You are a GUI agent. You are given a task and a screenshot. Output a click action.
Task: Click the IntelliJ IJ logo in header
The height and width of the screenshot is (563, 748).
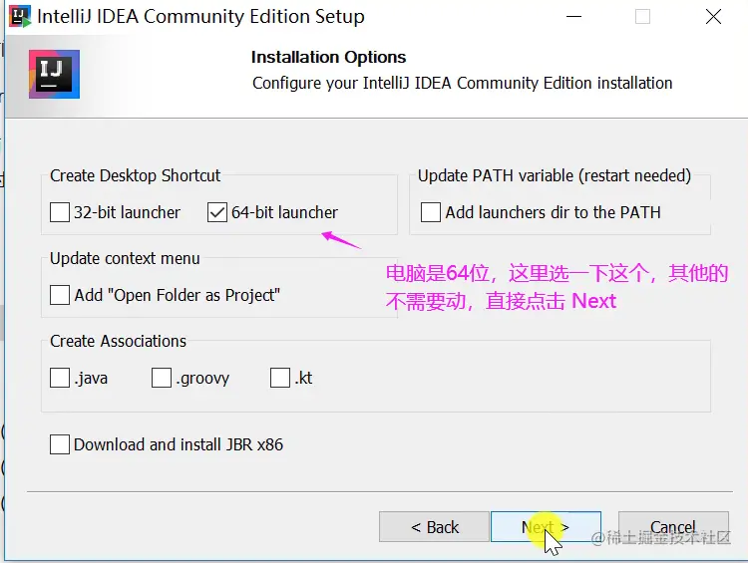(x=54, y=74)
